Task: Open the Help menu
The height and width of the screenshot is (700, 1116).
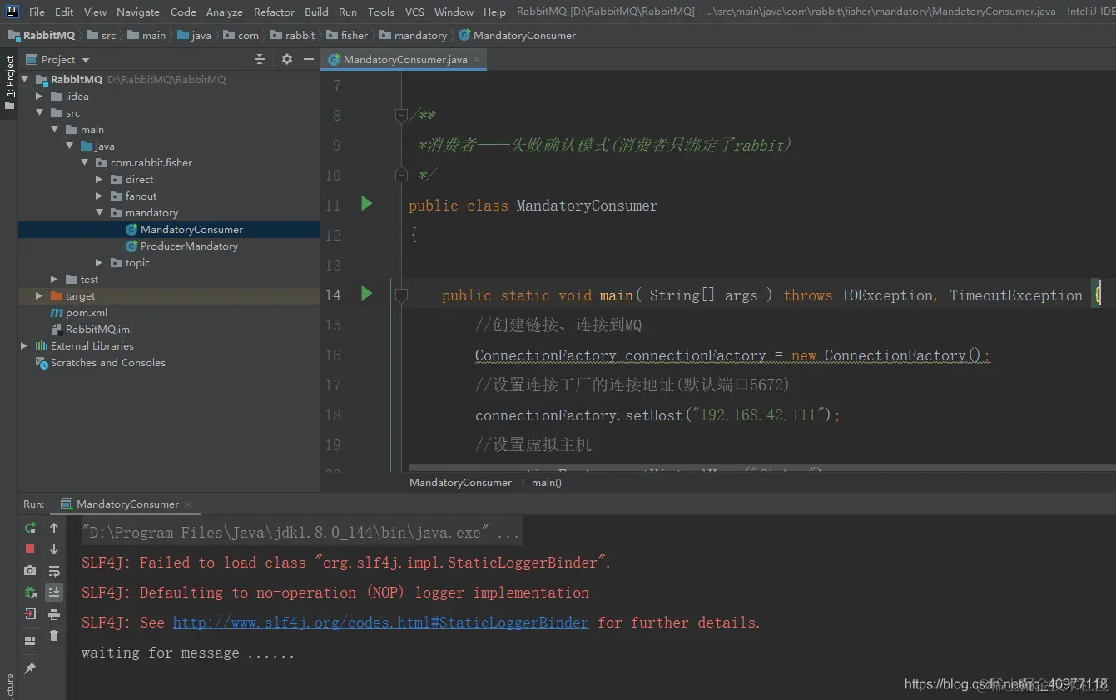Action: click(x=494, y=12)
